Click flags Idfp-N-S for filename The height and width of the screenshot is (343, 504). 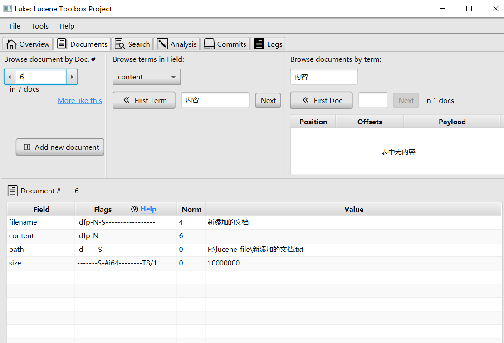(x=116, y=222)
